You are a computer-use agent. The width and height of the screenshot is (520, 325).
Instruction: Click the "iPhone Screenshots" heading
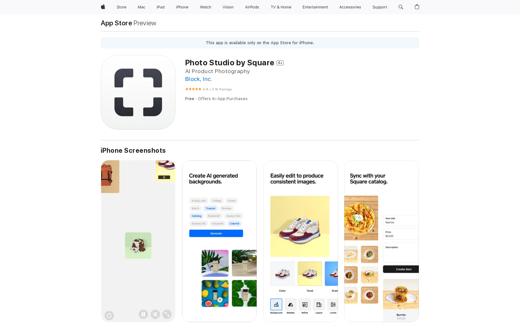pos(133,150)
